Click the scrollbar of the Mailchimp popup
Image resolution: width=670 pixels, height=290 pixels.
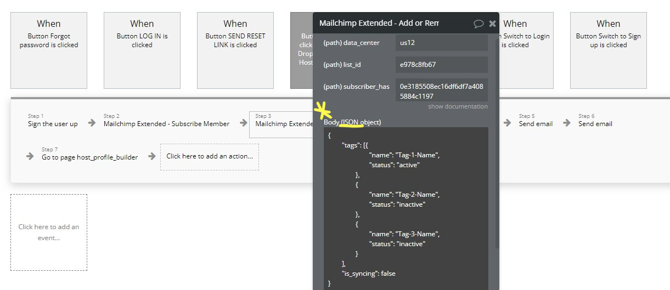click(497, 143)
